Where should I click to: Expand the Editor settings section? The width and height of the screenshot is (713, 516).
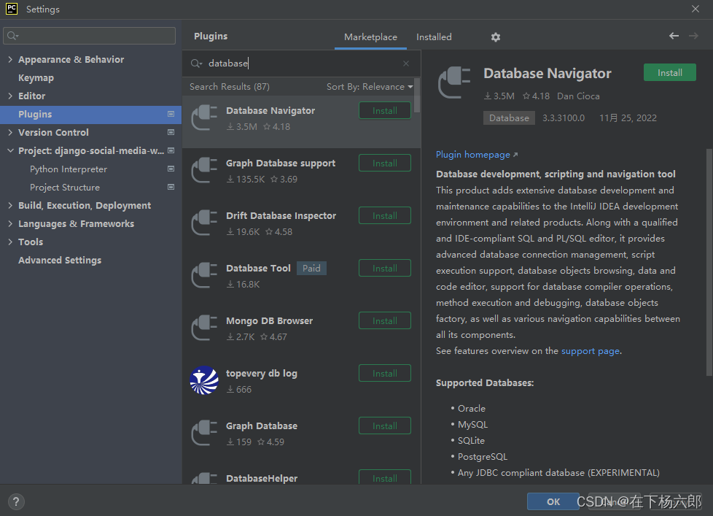(10, 96)
